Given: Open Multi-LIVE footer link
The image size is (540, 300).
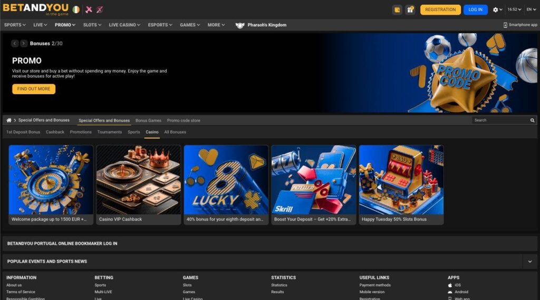Looking at the screenshot, I should [103, 292].
